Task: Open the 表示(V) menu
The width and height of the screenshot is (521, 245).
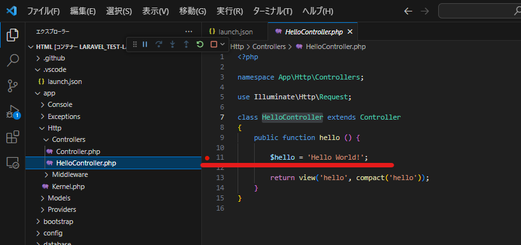Action: tap(155, 11)
